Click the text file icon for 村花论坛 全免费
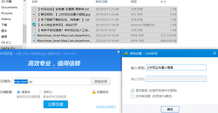This screenshot has width=218, height=113. point(34,9)
